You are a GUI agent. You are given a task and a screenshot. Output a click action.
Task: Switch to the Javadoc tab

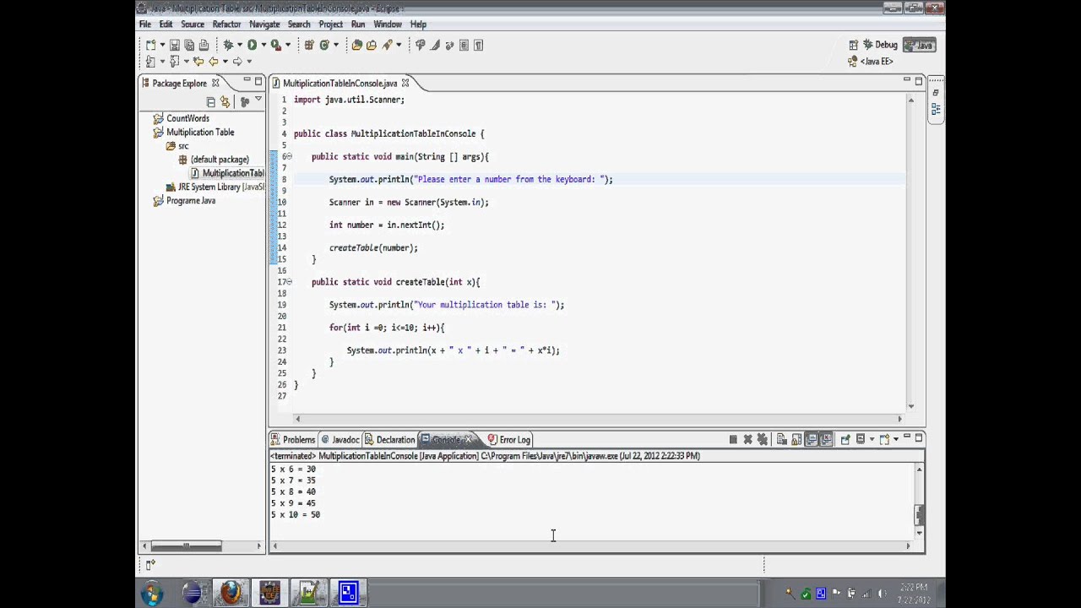click(340, 439)
